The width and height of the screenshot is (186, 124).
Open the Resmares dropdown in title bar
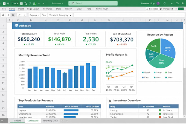pos(57,4)
